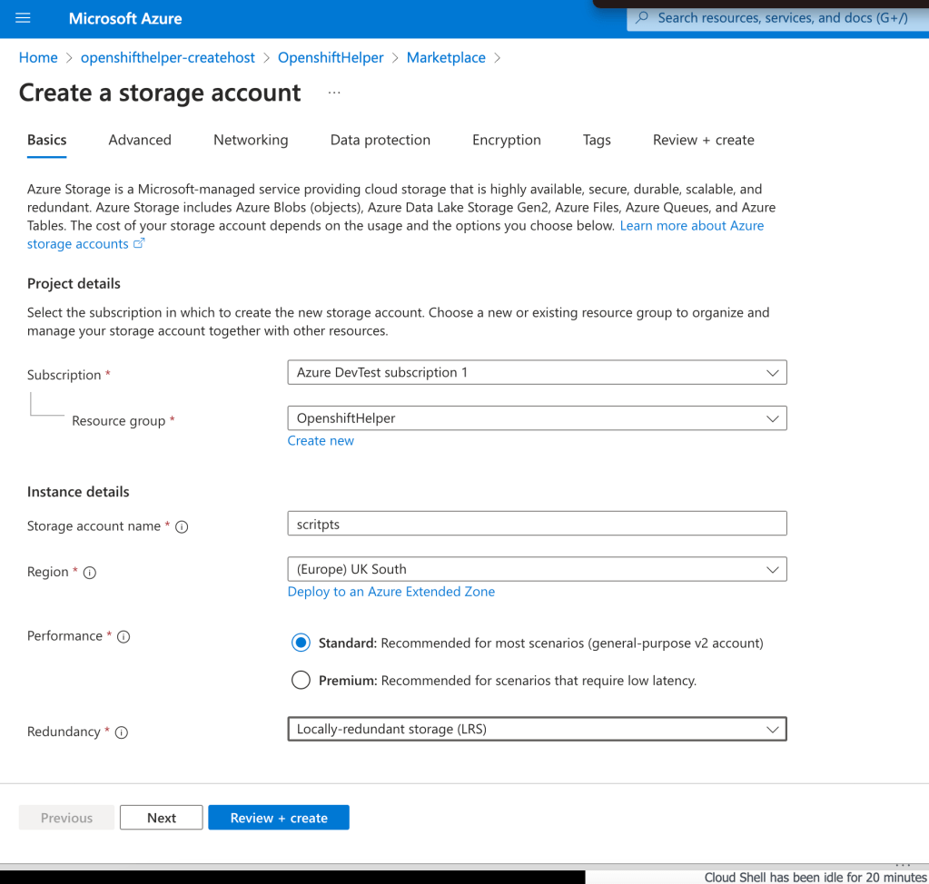Click Cloud Shell idle status message

(x=815, y=877)
